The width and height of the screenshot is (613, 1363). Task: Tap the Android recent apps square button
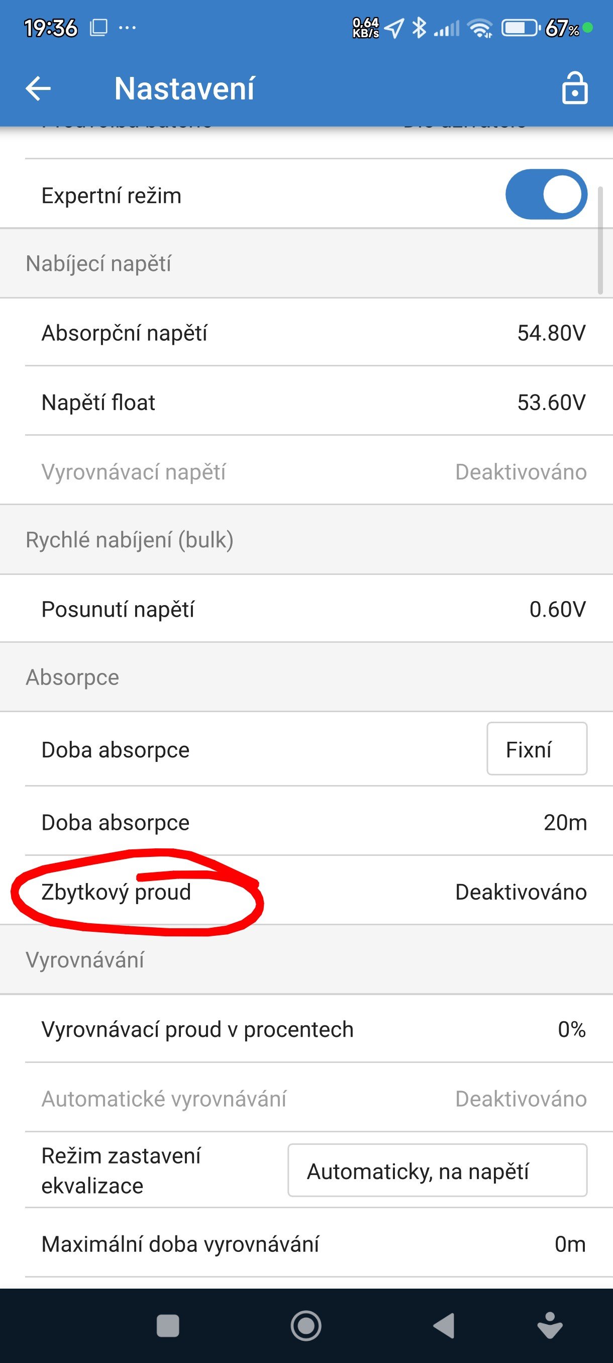(x=168, y=1325)
